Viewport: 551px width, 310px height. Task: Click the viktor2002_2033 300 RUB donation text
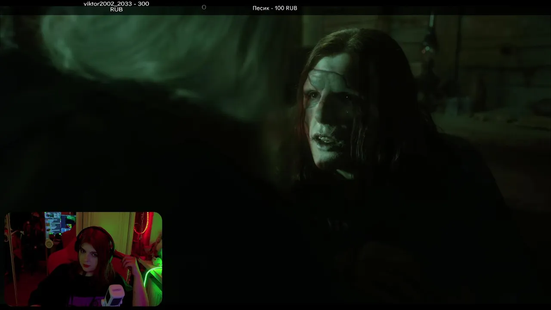116,6
